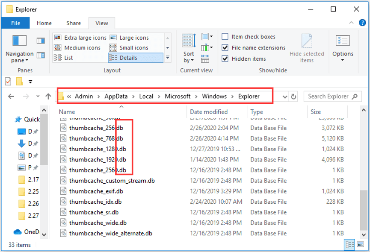Toggle the Item check boxes option
Viewport: 370px width, 252px height.
tap(225, 37)
